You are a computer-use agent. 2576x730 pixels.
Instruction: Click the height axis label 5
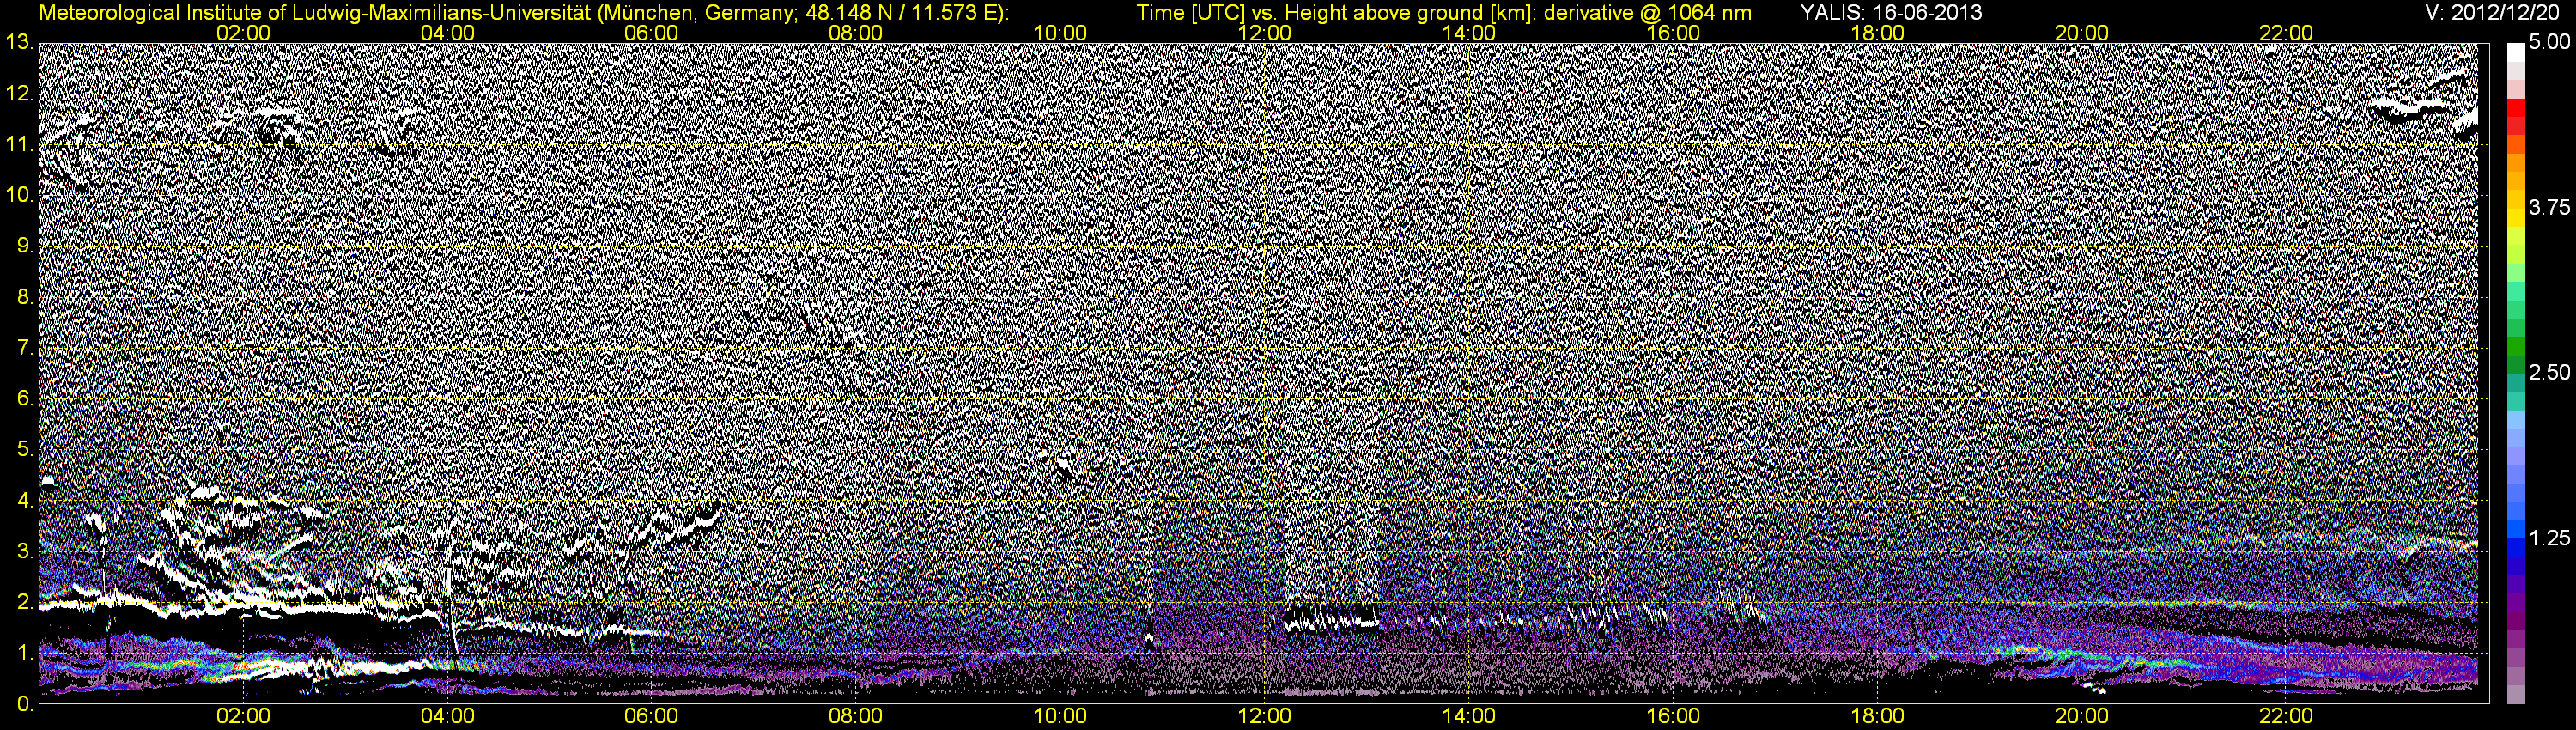pyautogui.click(x=24, y=449)
